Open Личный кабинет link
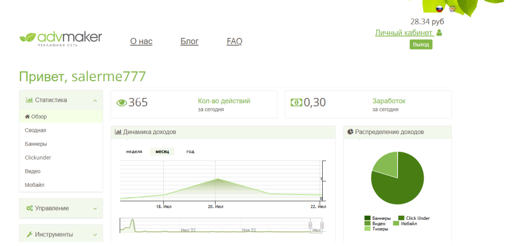518x246 pixels. click(404, 33)
